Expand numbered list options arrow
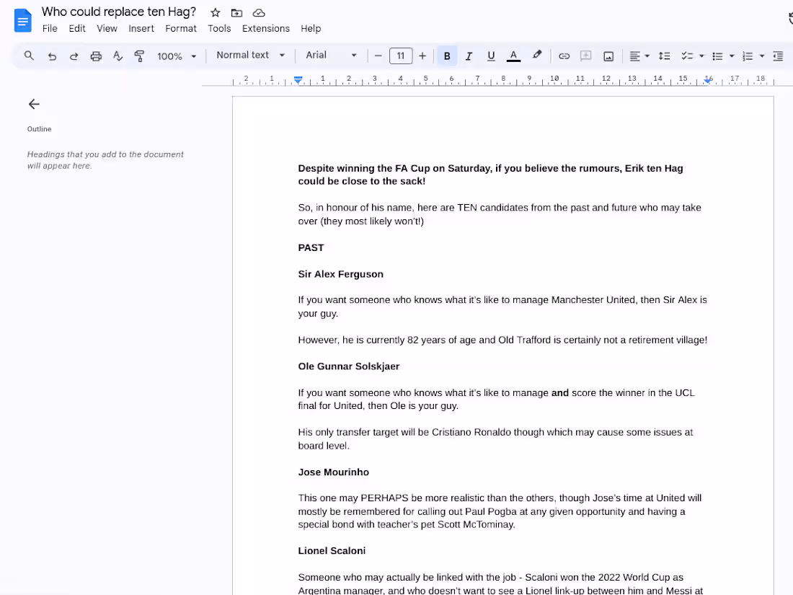The image size is (793, 595). pyautogui.click(x=762, y=56)
